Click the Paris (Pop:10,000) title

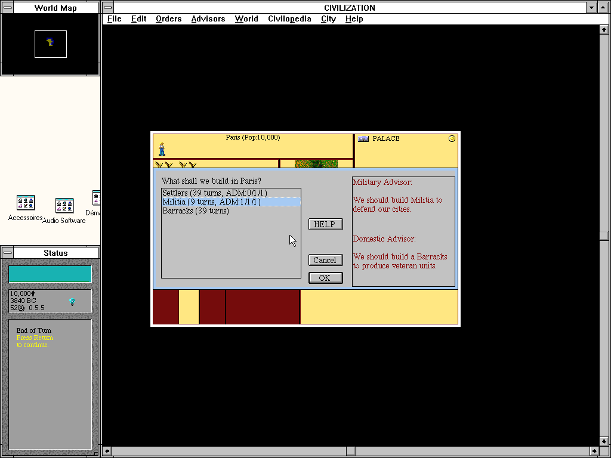pyautogui.click(x=253, y=138)
